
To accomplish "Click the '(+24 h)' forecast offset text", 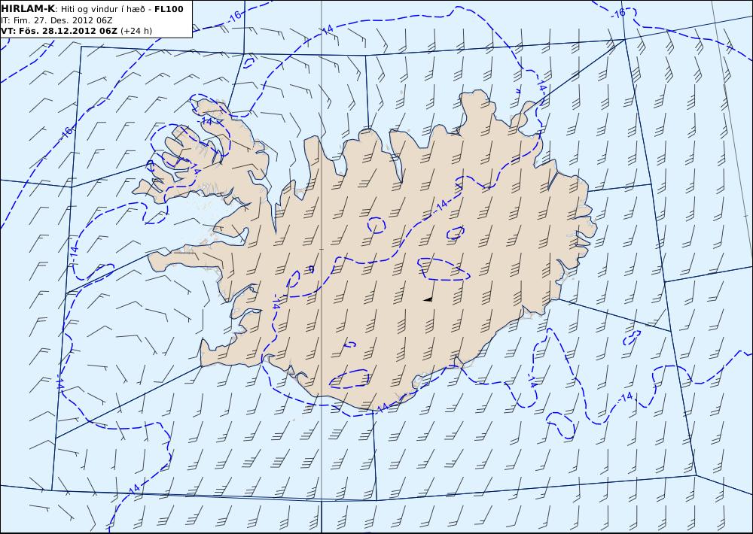I will click(136, 31).
